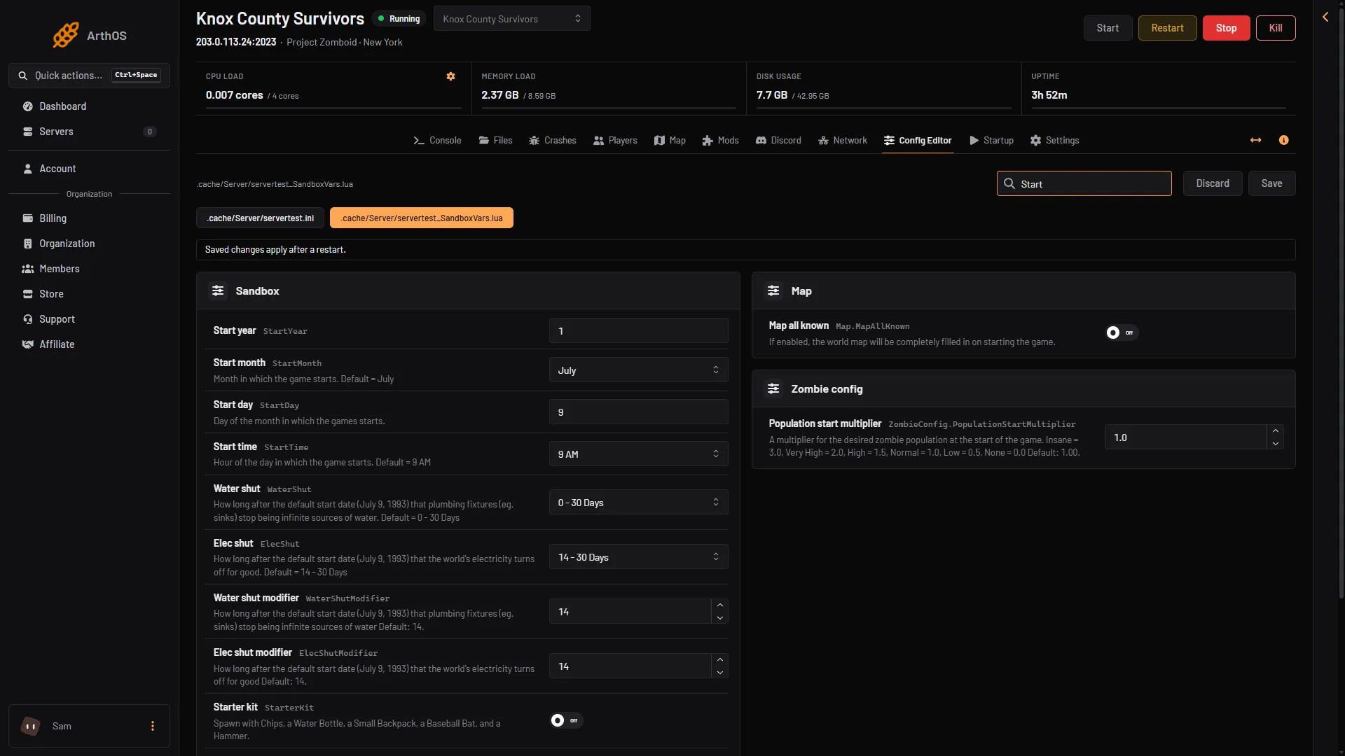Click the Map section sliders icon
1345x756 pixels.
click(x=773, y=290)
